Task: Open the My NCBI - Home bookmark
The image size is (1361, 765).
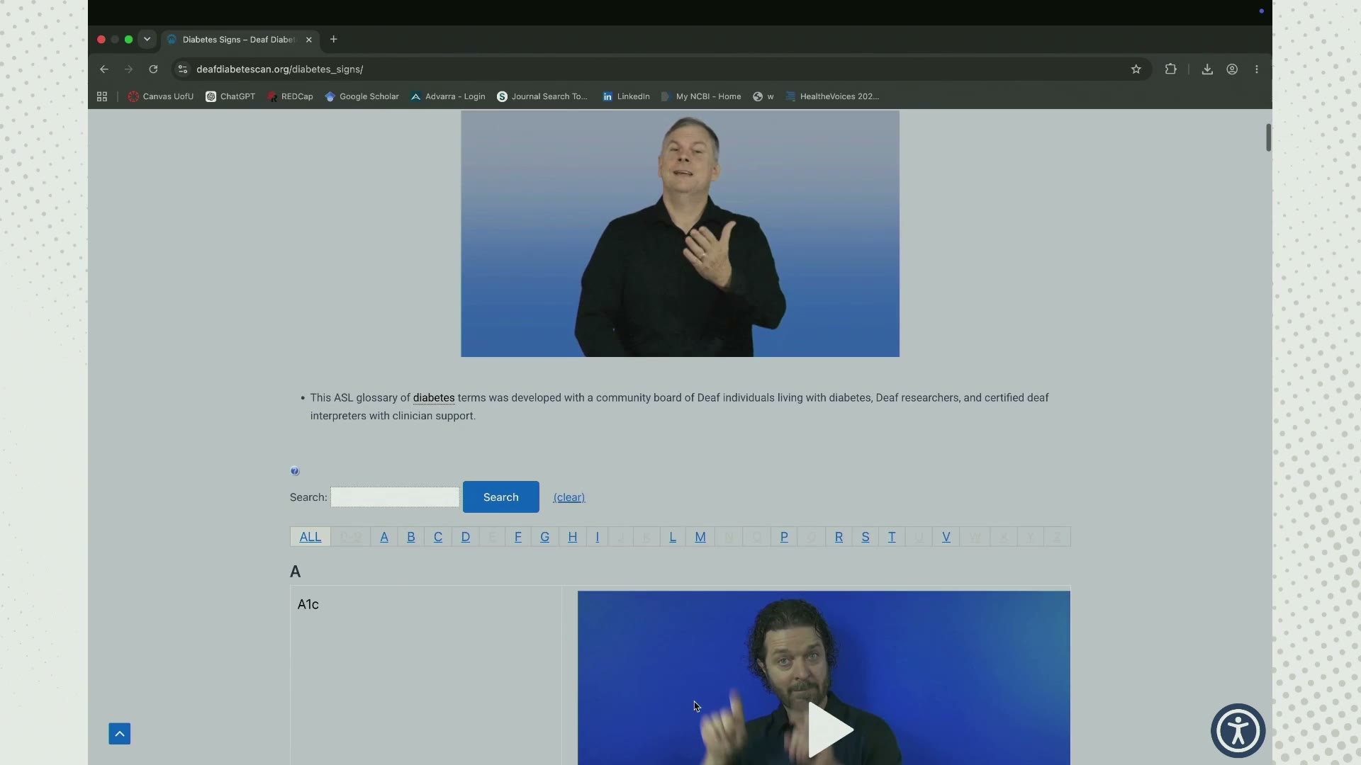Action: [701, 96]
